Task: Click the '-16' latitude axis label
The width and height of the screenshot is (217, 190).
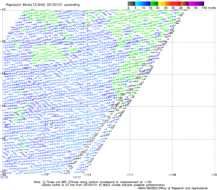Action: 3,106
